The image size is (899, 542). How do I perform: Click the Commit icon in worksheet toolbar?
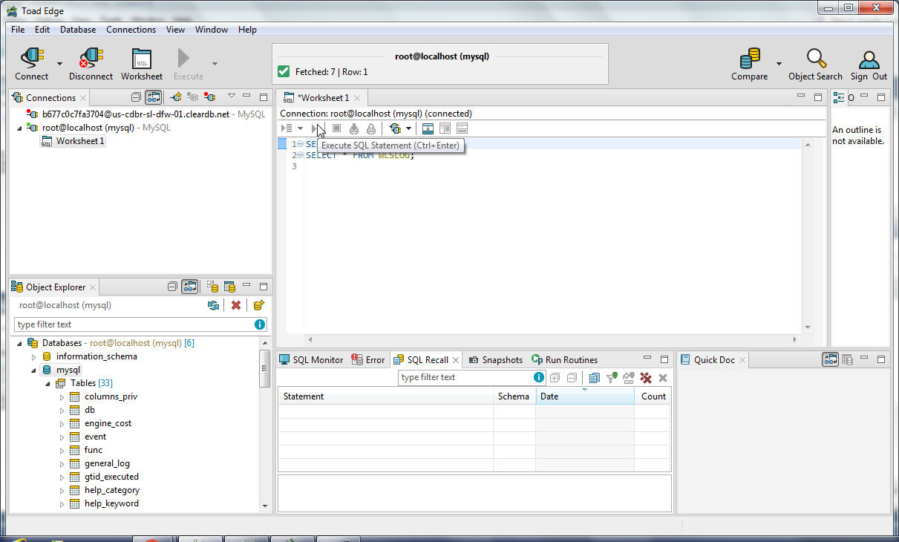[354, 128]
